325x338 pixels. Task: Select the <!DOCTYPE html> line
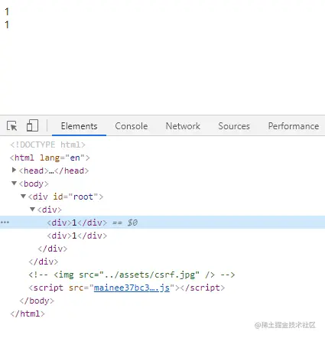(47, 145)
